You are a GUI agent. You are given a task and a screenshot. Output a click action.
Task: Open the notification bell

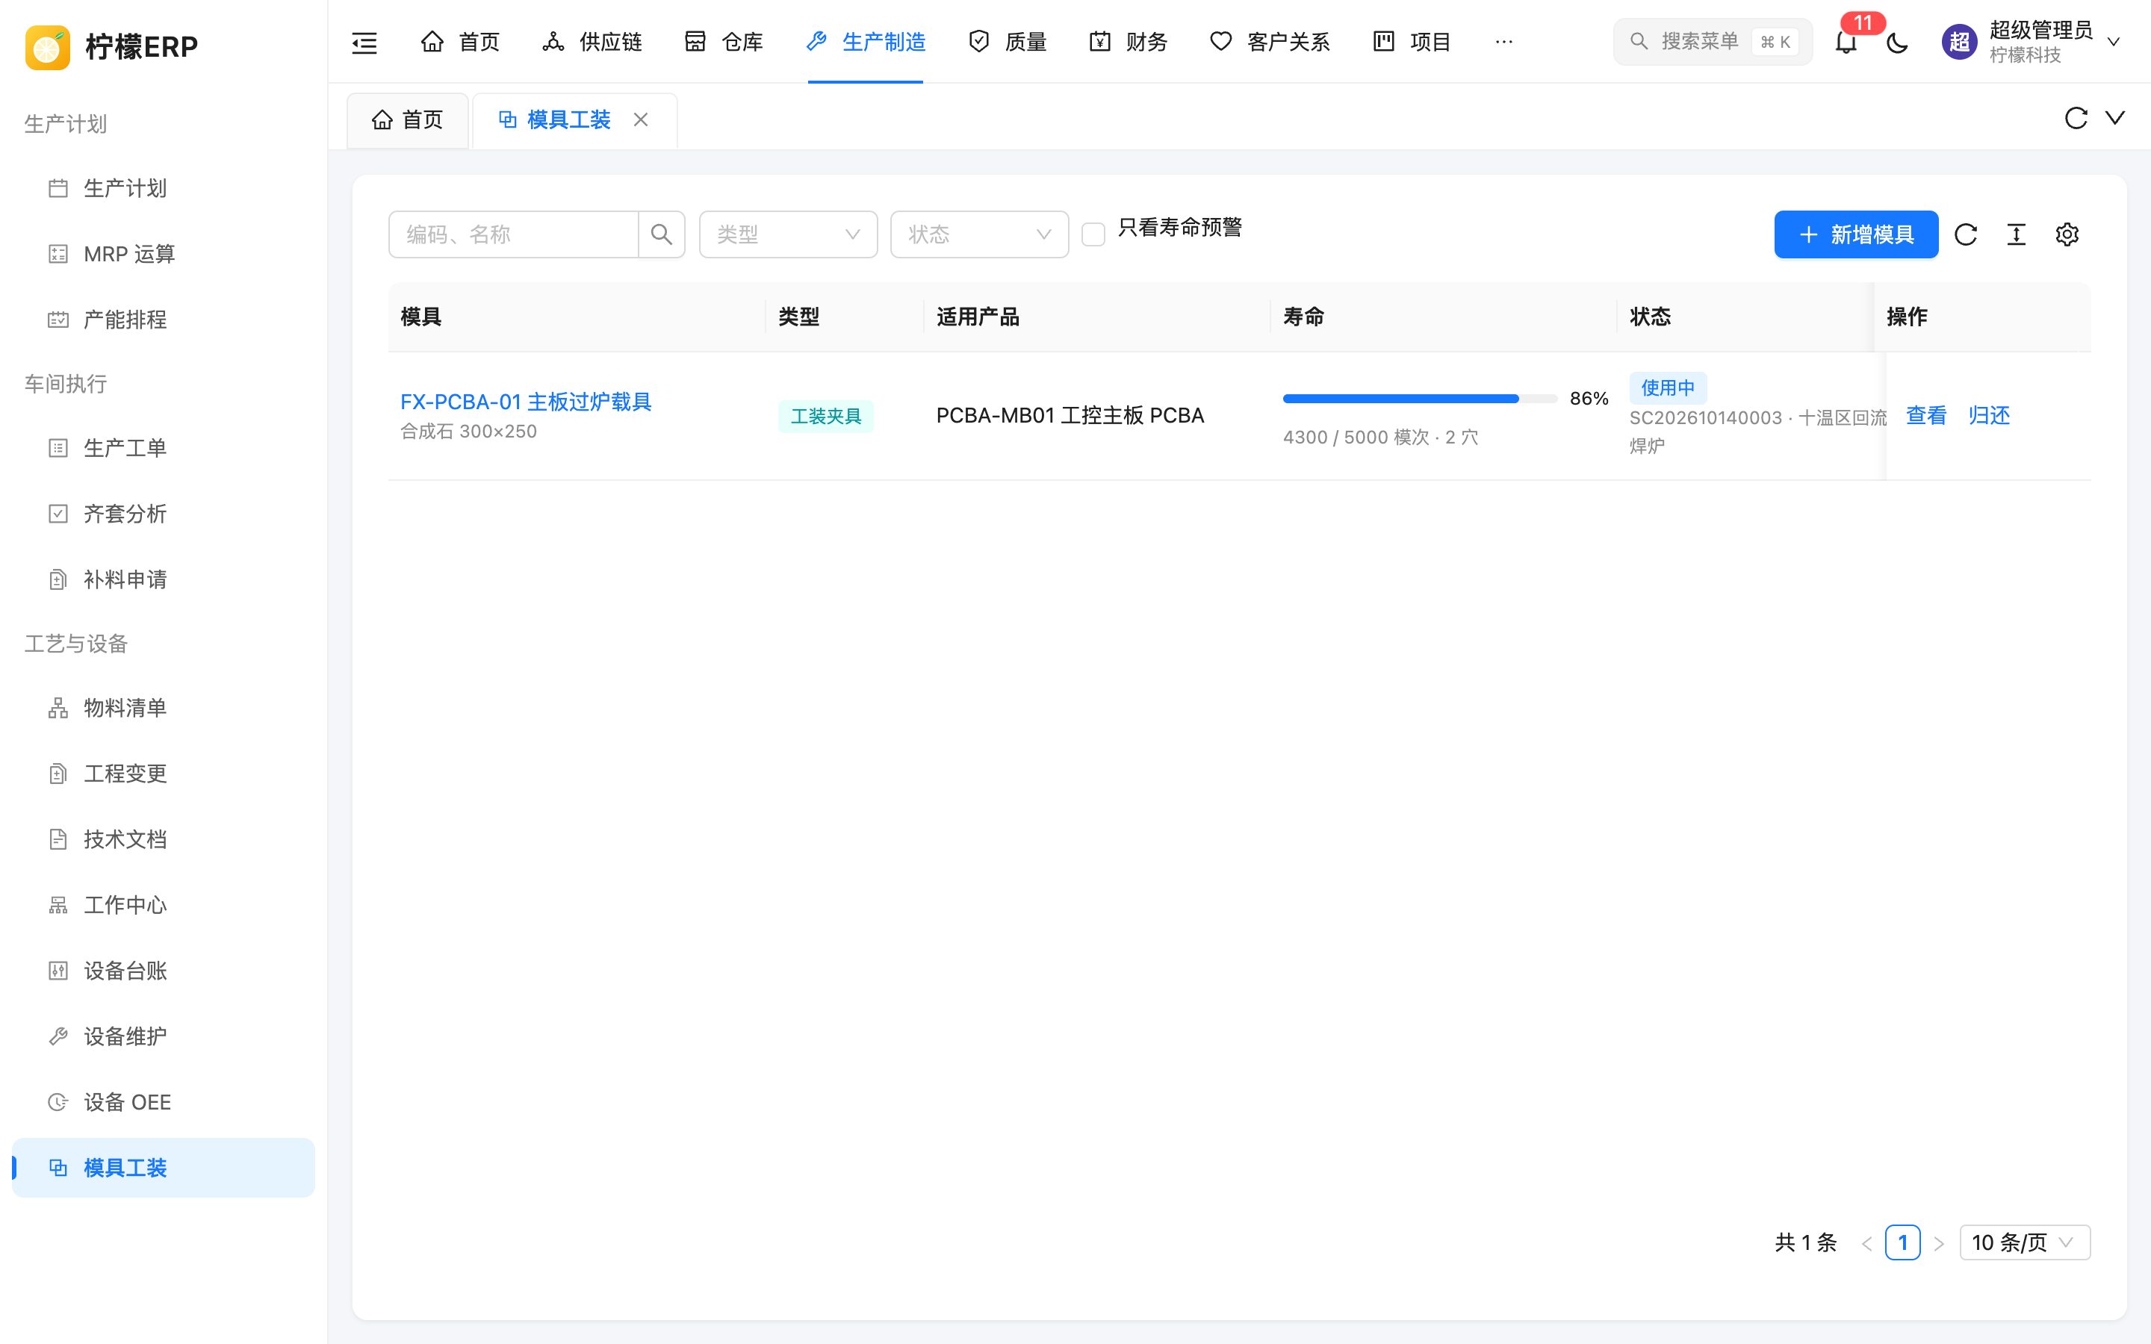1846,42
